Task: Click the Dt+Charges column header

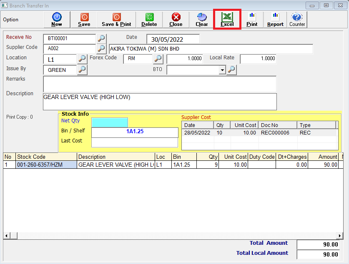Action: point(292,157)
